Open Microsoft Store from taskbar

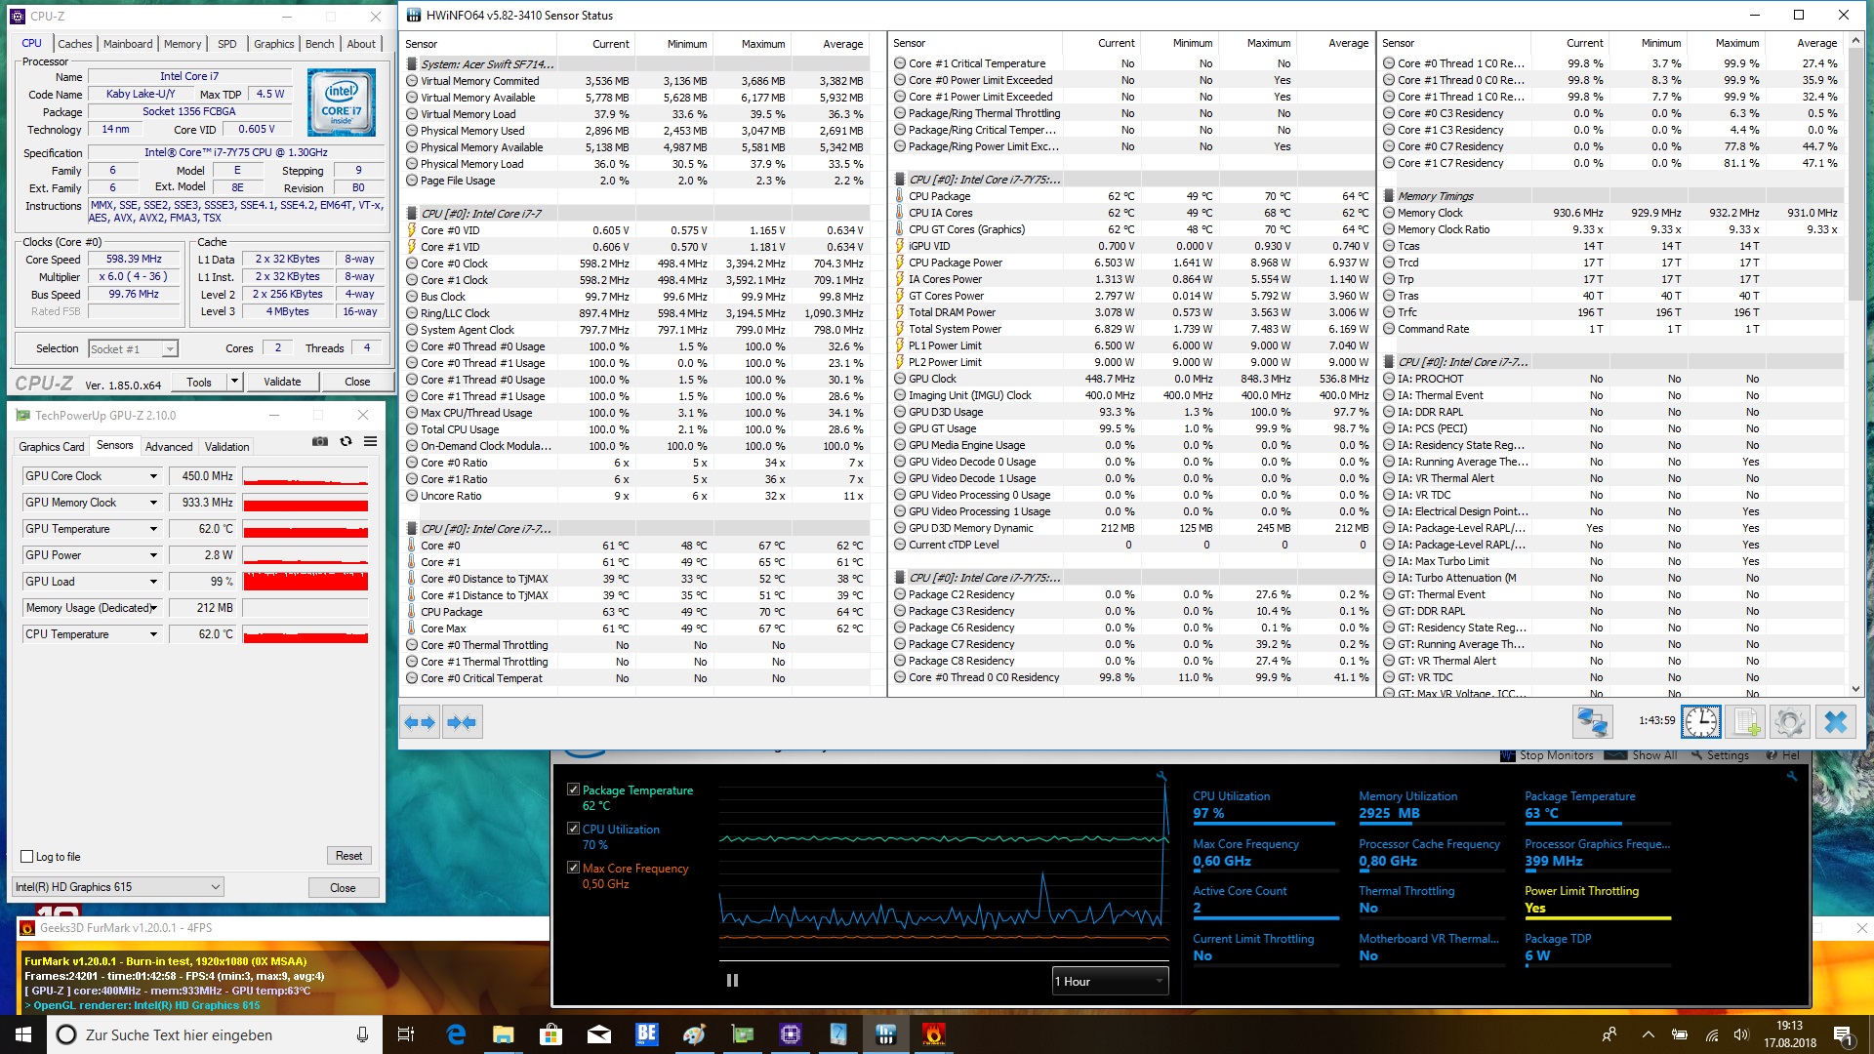[550, 1034]
